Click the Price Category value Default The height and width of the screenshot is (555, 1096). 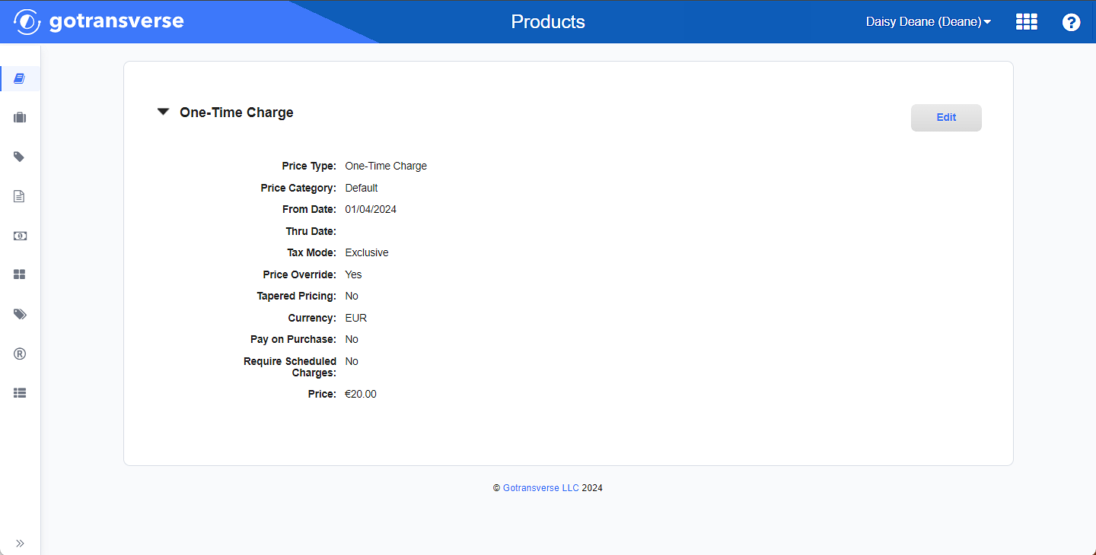pyautogui.click(x=362, y=188)
